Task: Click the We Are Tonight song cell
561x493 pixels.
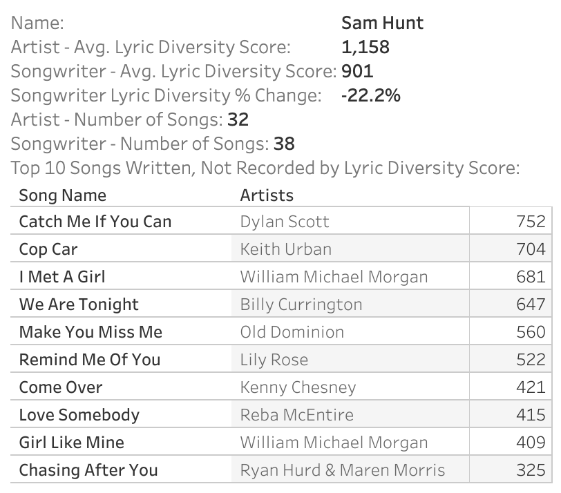Action: 79,304
